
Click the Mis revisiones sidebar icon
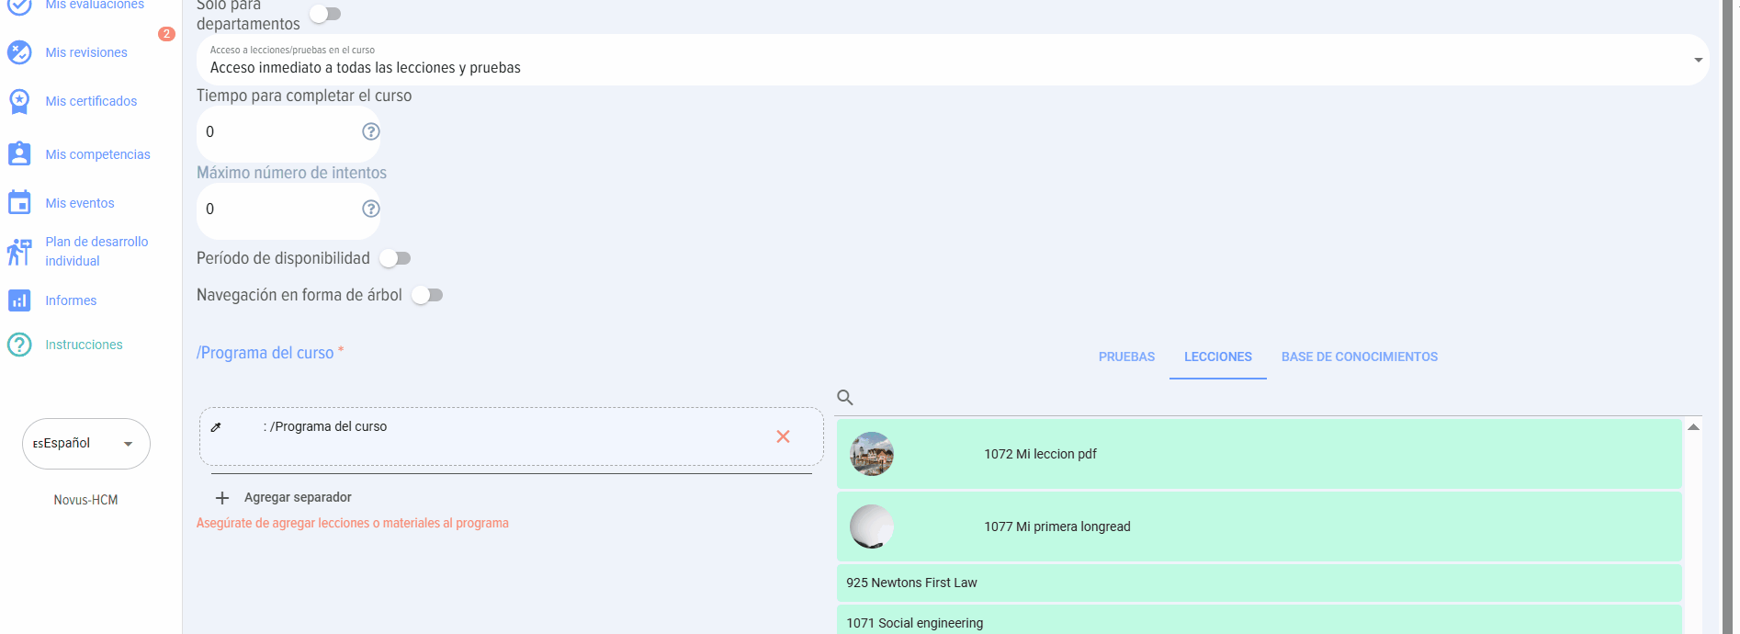pyautogui.click(x=19, y=52)
